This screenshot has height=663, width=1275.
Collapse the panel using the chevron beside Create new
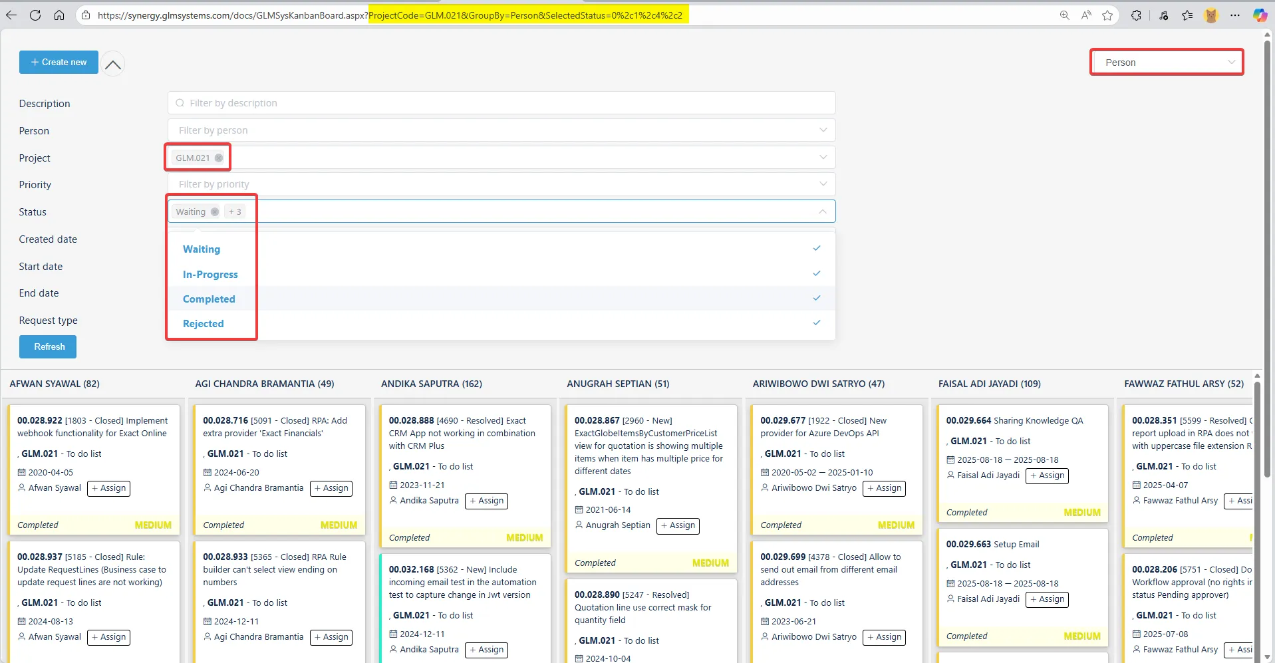(112, 63)
